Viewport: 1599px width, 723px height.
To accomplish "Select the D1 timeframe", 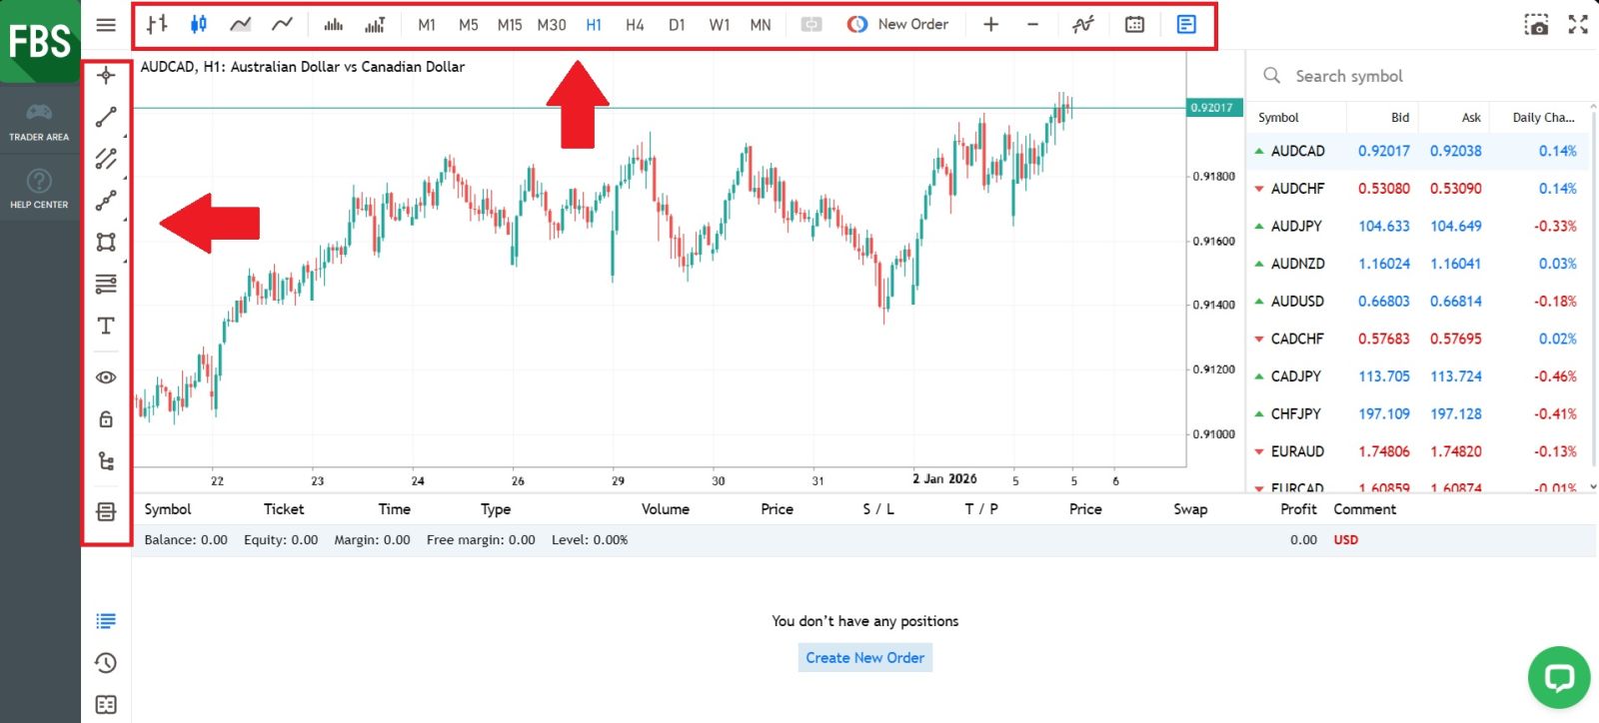I will pyautogui.click(x=677, y=25).
